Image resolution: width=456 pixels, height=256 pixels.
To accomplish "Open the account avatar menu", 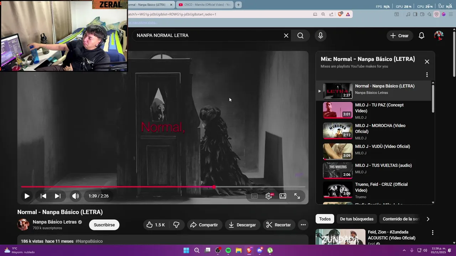I will [x=439, y=36].
